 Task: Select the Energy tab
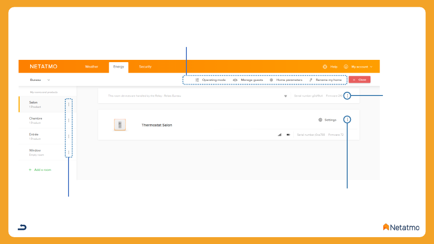pyautogui.click(x=118, y=67)
